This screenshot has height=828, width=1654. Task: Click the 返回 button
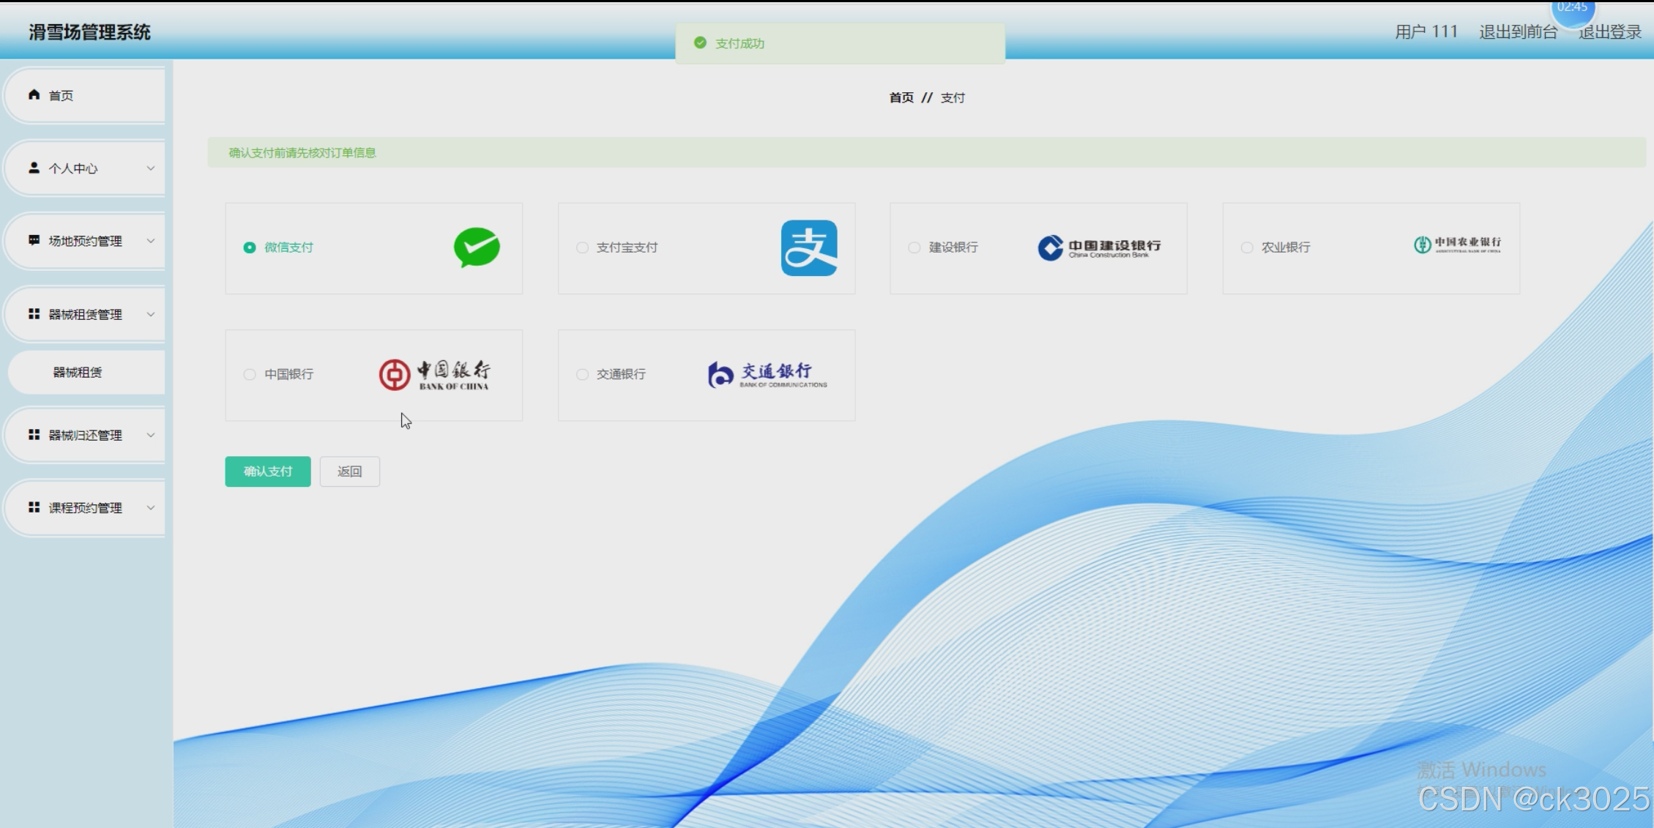pos(349,471)
